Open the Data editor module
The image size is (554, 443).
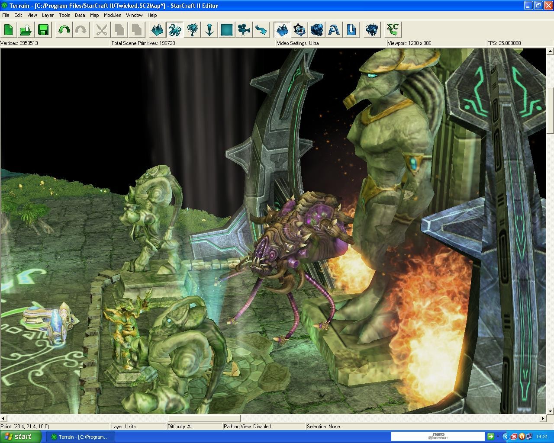pyautogui.click(x=316, y=30)
